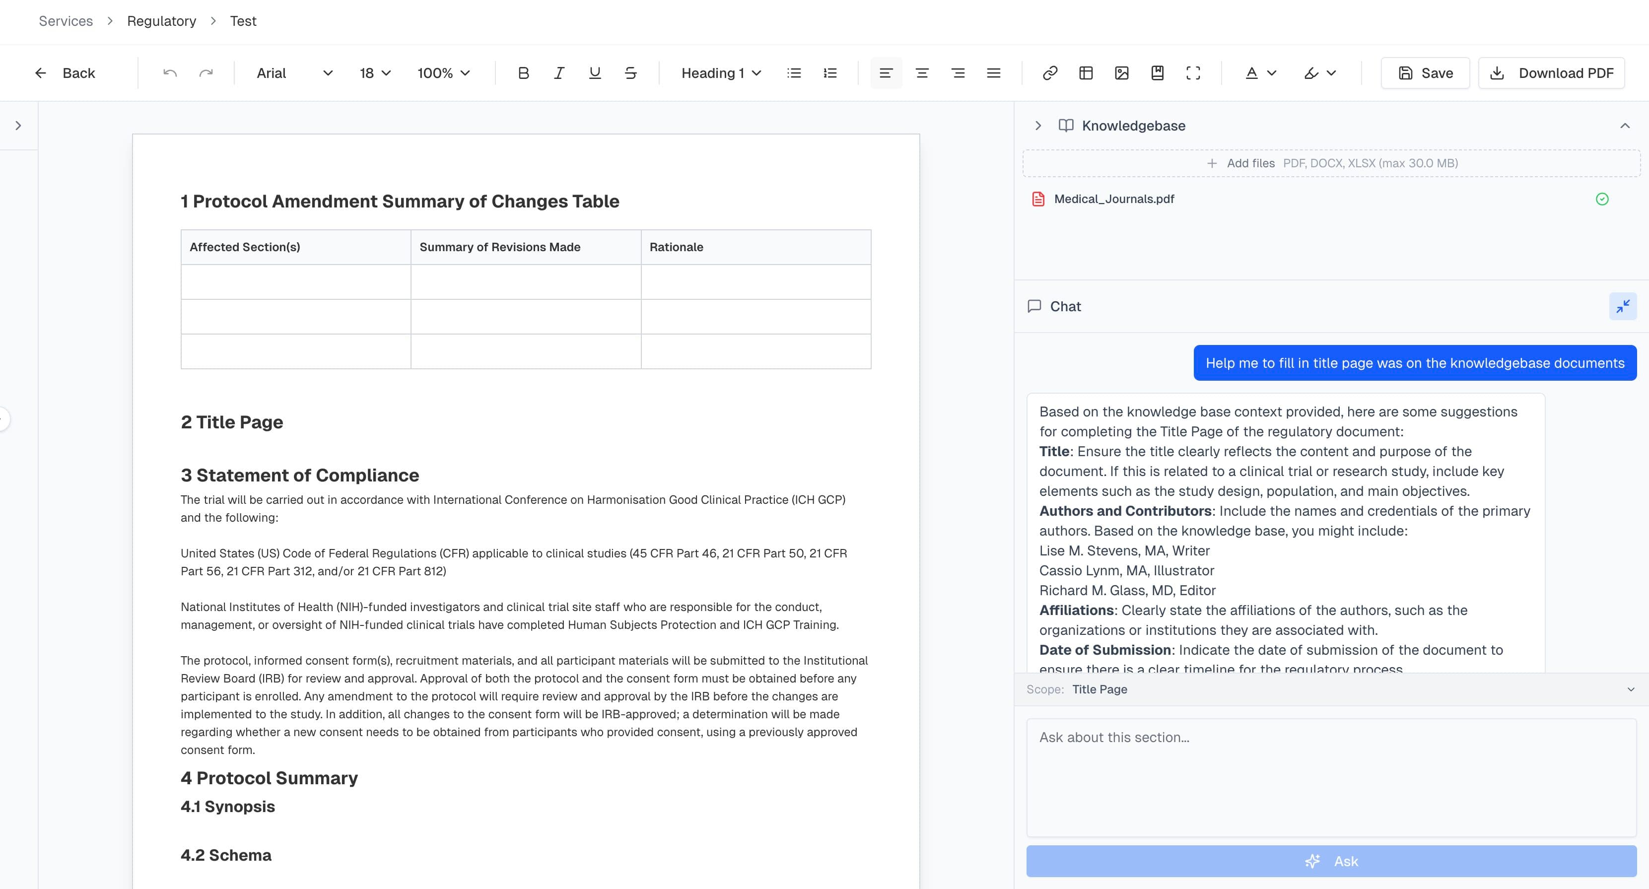Insert an image
This screenshot has height=889, width=1649.
click(1121, 72)
